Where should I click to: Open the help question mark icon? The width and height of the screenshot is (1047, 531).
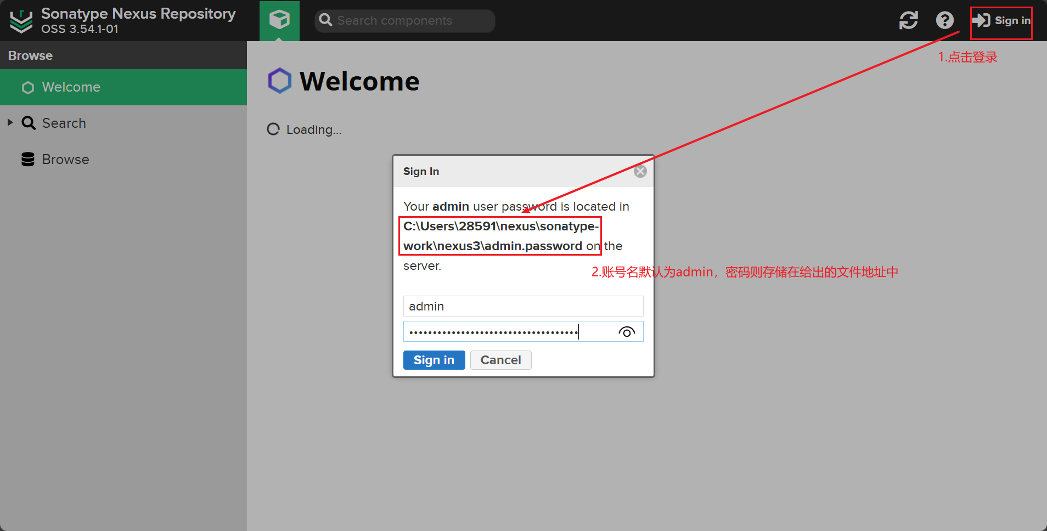tap(944, 20)
